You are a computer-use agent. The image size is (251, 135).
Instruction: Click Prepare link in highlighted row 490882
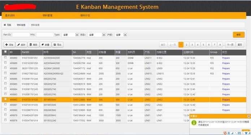pos(226,100)
